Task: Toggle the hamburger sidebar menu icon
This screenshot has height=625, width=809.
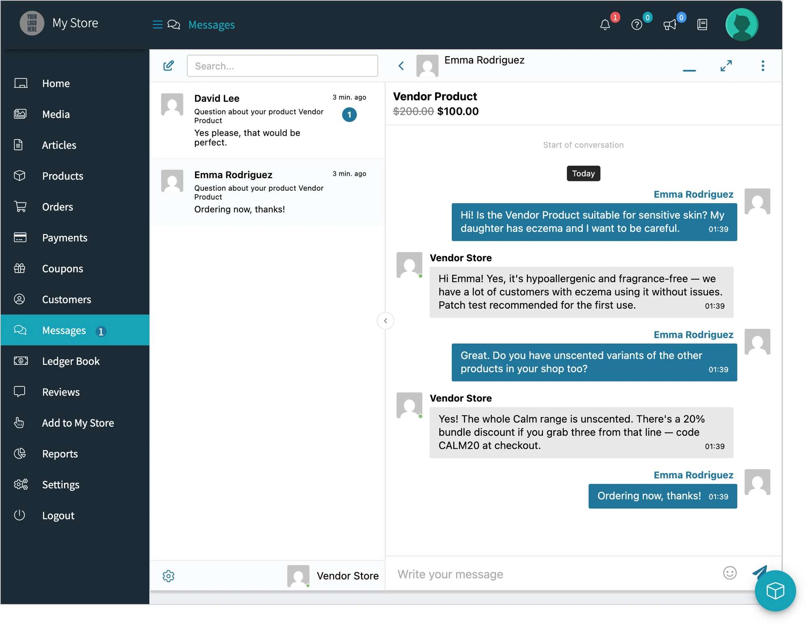Action: click(157, 25)
